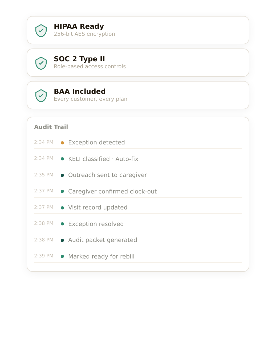Click the 256-bit AES encryption subtitle
This screenshot has width=276, height=356.
[x=84, y=34]
